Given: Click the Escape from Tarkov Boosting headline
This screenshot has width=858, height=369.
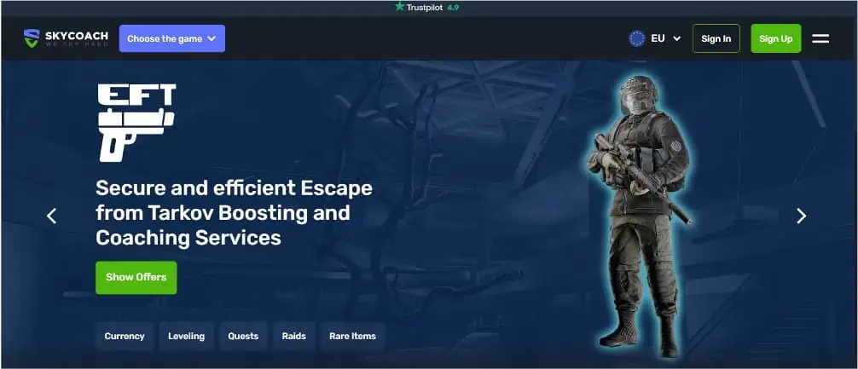Looking at the screenshot, I should click(235, 213).
